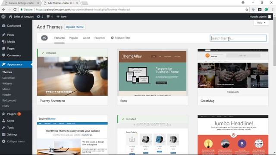Click the Plugins plug icon
276x155 pixels.
4,114
